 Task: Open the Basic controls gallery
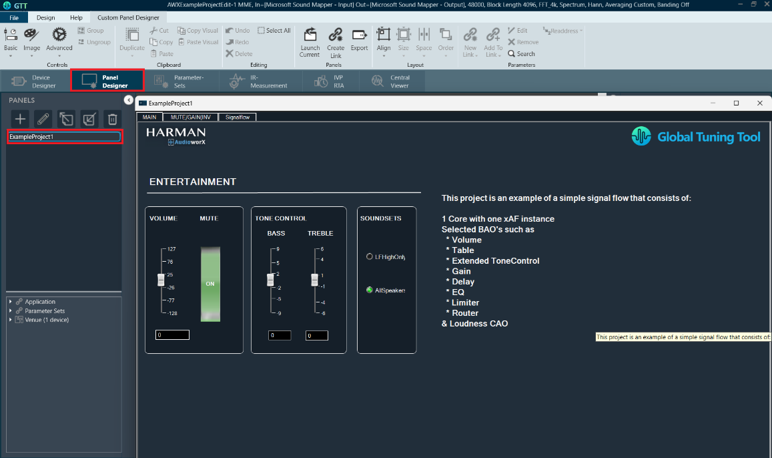pyautogui.click(x=10, y=41)
